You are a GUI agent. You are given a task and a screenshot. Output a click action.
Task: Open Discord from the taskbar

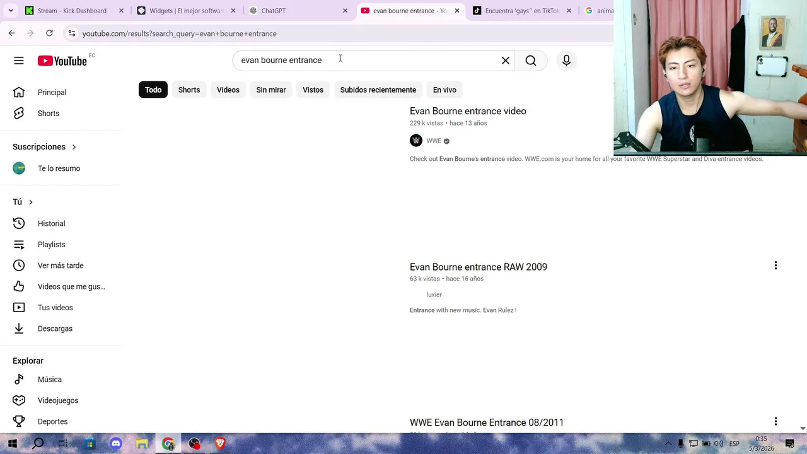pos(116,443)
